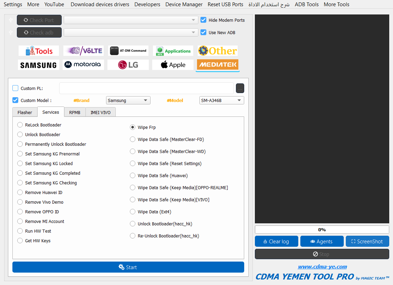The height and width of the screenshot is (285, 393).
Task: Visit the www.cdma-ye.com link
Action: pyautogui.click(x=322, y=267)
